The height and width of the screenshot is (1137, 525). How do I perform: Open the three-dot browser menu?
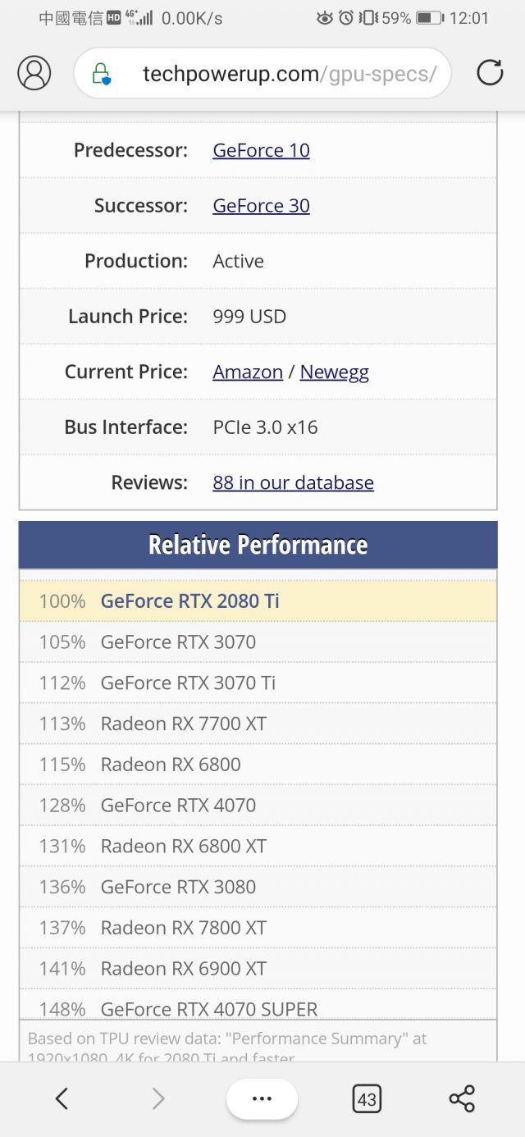click(x=262, y=1098)
